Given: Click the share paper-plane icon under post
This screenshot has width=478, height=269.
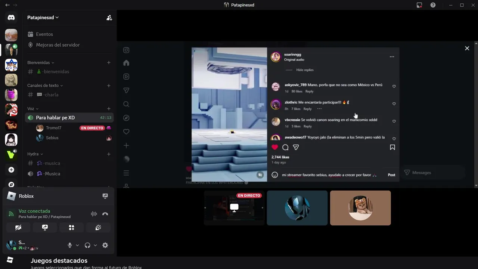Looking at the screenshot, I should [x=296, y=147].
